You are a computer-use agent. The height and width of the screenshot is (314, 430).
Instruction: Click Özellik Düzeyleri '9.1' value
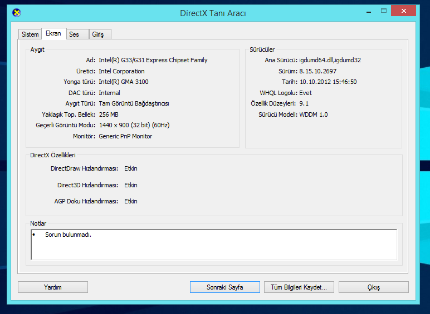[x=304, y=103]
